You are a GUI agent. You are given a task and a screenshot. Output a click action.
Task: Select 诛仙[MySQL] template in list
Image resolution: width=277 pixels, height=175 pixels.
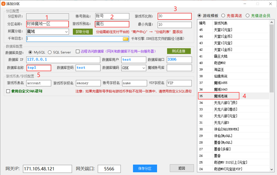pyautogui.click(x=223, y=136)
